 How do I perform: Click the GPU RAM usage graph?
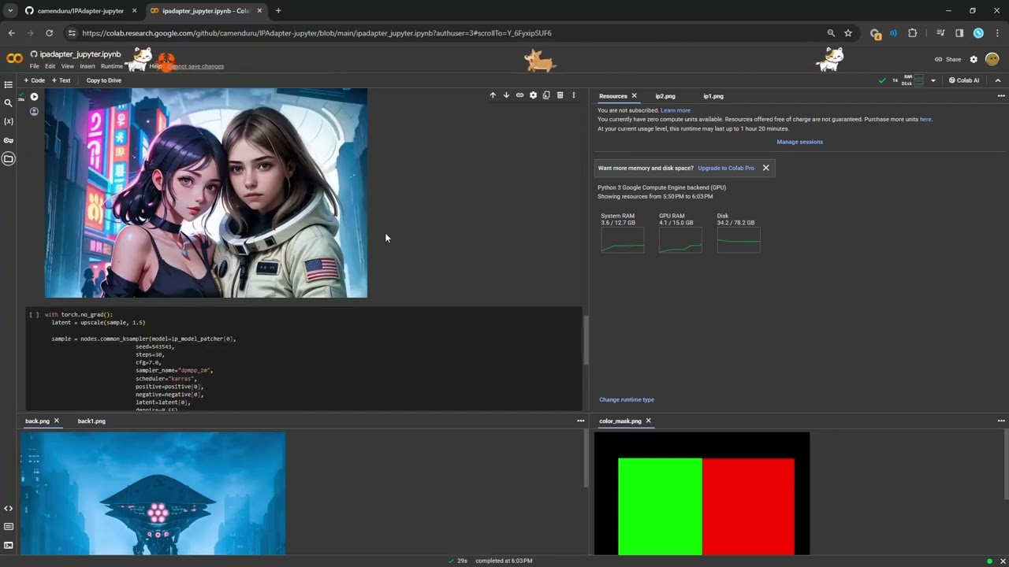[x=680, y=240]
